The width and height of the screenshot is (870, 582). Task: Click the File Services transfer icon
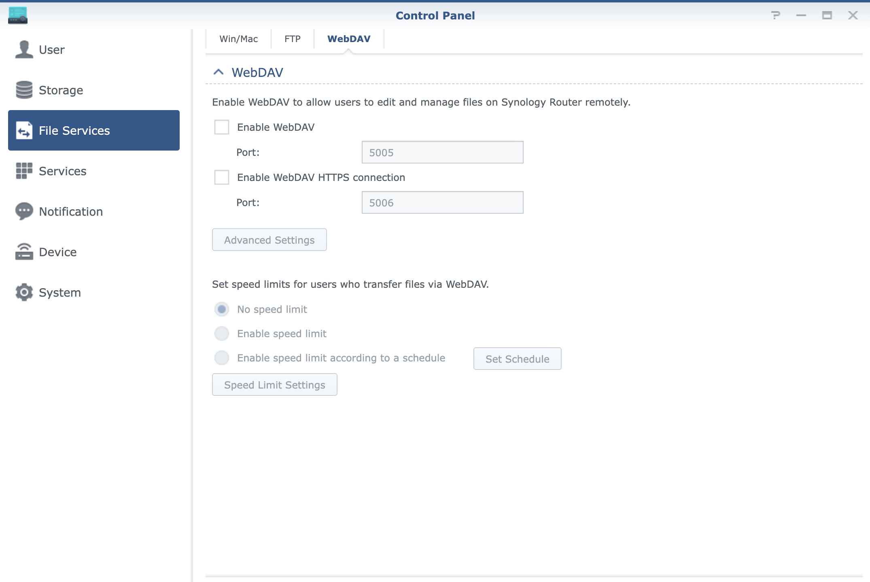click(24, 130)
